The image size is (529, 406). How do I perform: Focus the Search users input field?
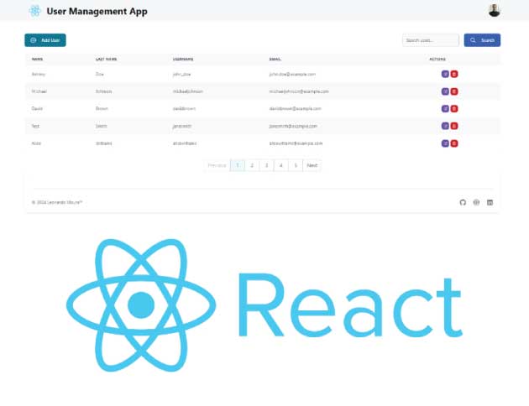point(431,40)
